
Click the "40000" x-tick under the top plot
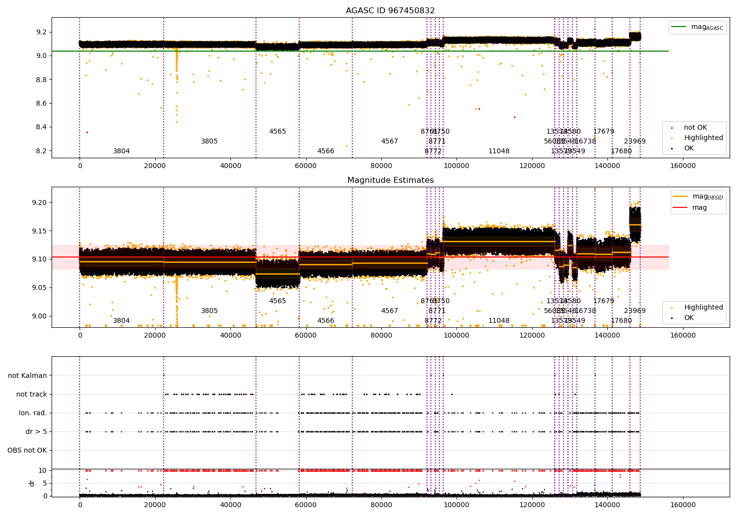tap(230, 166)
